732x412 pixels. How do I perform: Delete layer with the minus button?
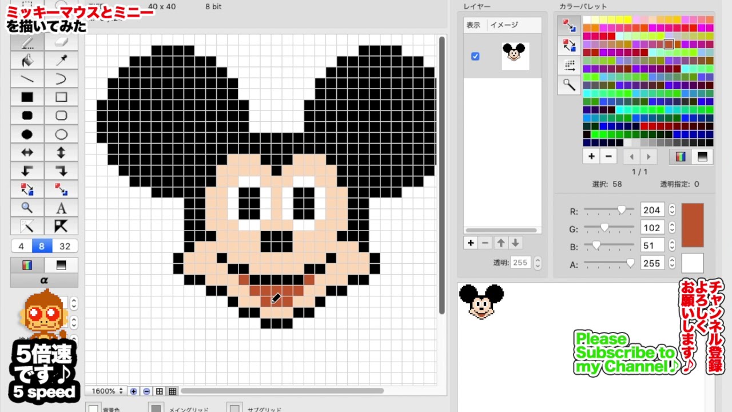point(485,243)
